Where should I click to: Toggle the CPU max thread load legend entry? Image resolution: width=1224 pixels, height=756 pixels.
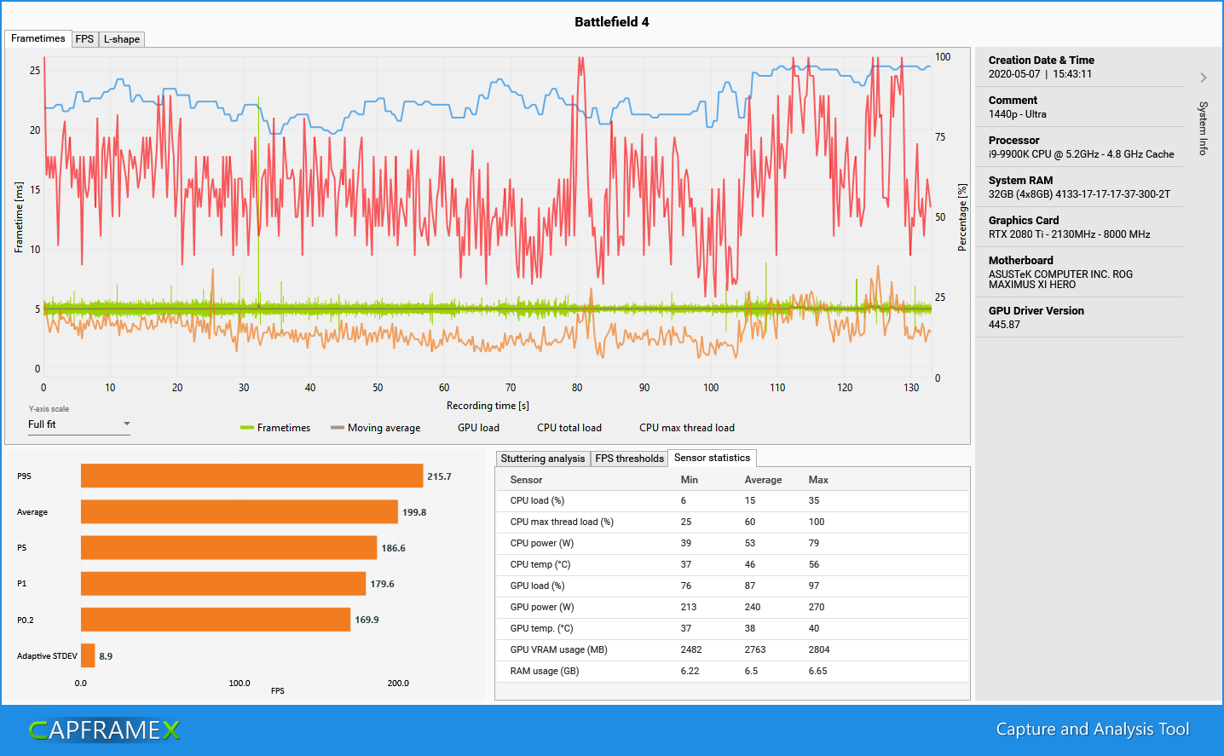coord(687,428)
